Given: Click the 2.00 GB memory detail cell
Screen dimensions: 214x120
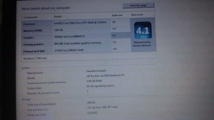Looking at the screenshot, I should click(x=58, y=30).
